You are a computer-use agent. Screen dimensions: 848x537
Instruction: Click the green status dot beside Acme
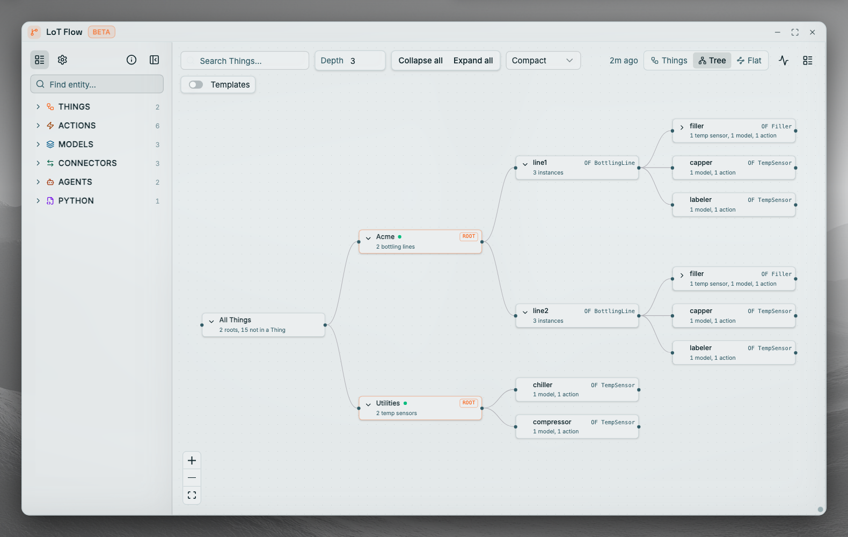point(400,237)
